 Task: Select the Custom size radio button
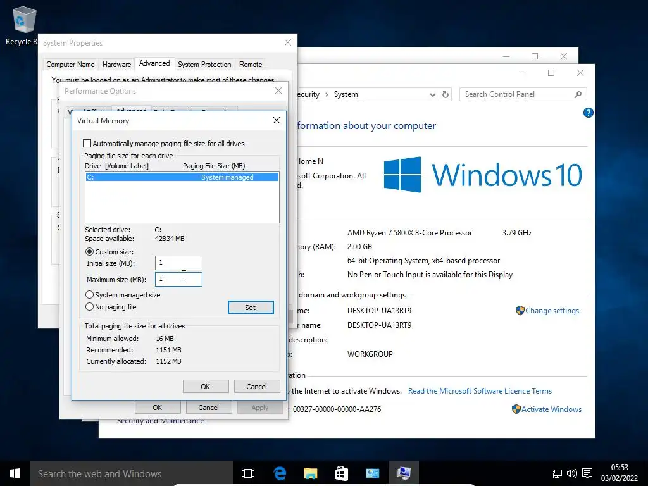[89, 252]
